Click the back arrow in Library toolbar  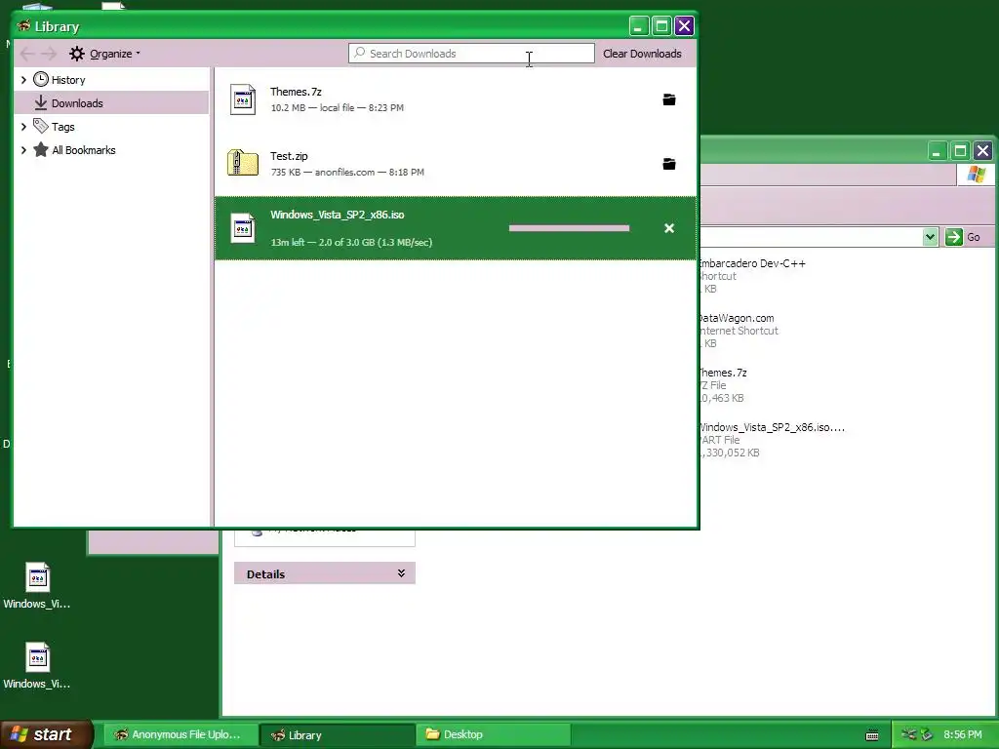pyautogui.click(x=27, y=54)
